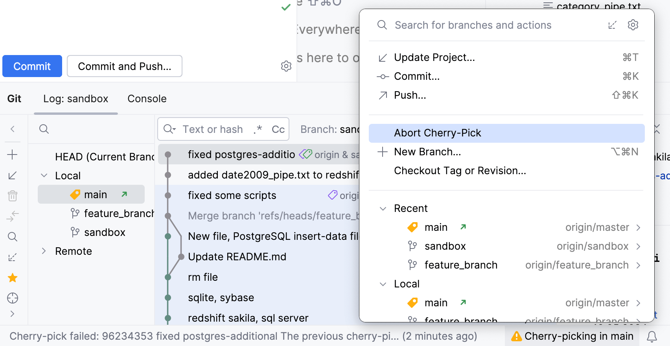Expand the Remote branches tree node

44,251
